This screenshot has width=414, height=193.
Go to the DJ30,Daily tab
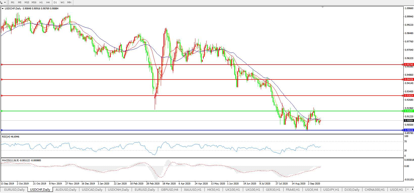click(352, 189)
